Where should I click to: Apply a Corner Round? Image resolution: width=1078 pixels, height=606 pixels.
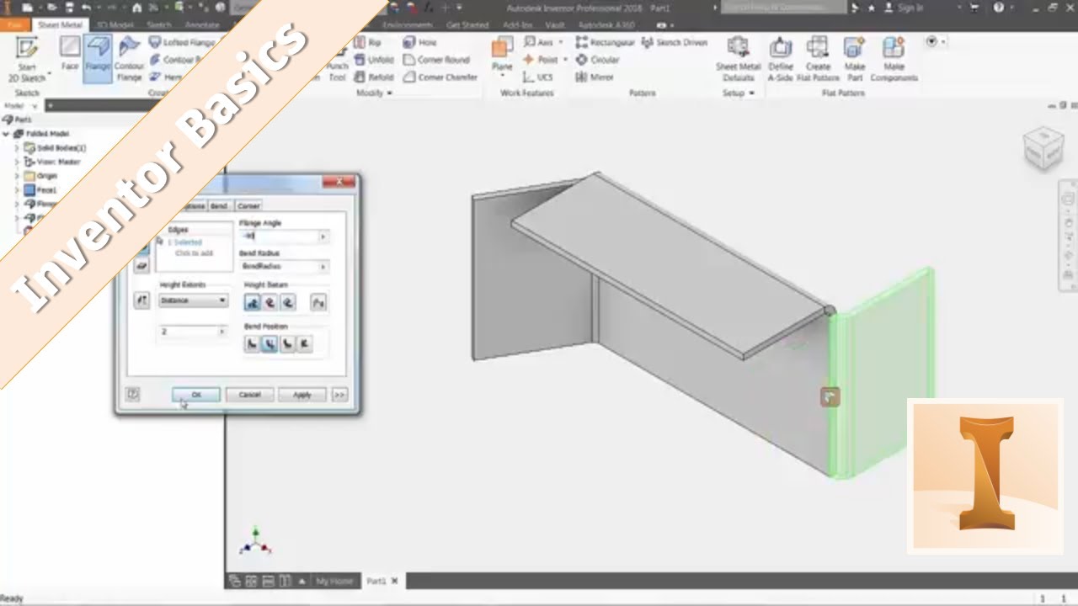(436, 60)
